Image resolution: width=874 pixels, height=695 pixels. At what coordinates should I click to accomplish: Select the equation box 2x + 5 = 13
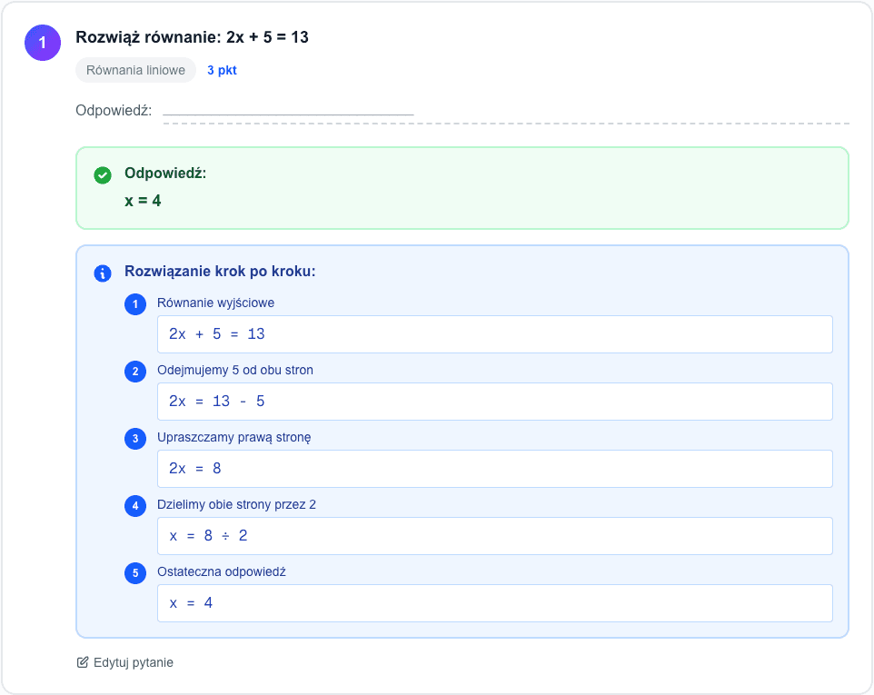click(x=494, y=334)
